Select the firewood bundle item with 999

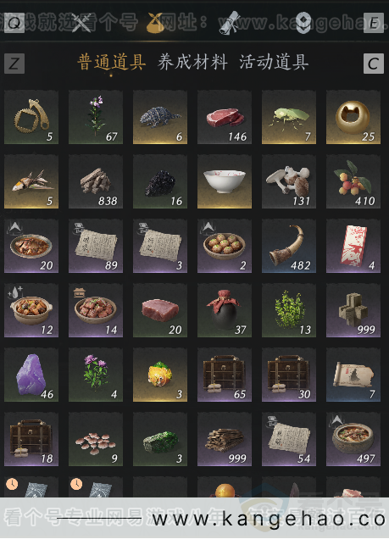(225, 439)
